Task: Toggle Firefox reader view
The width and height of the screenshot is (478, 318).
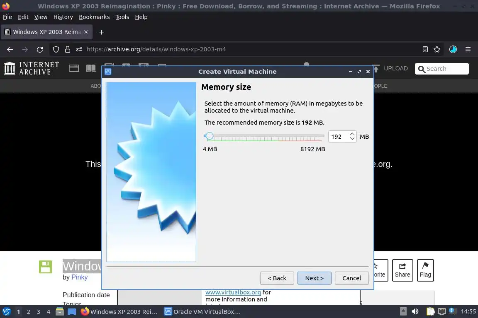Action: 425,49
